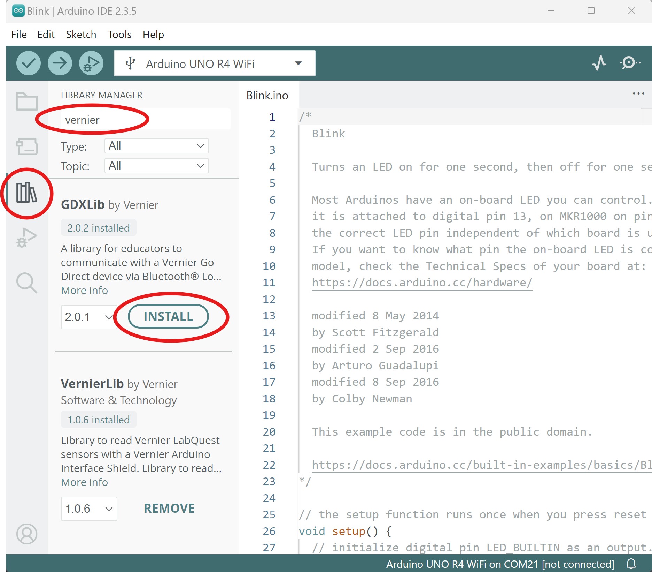
Task: Start Debugging with the play-bug toolbar icon
Action: click(x=91, y=63)
